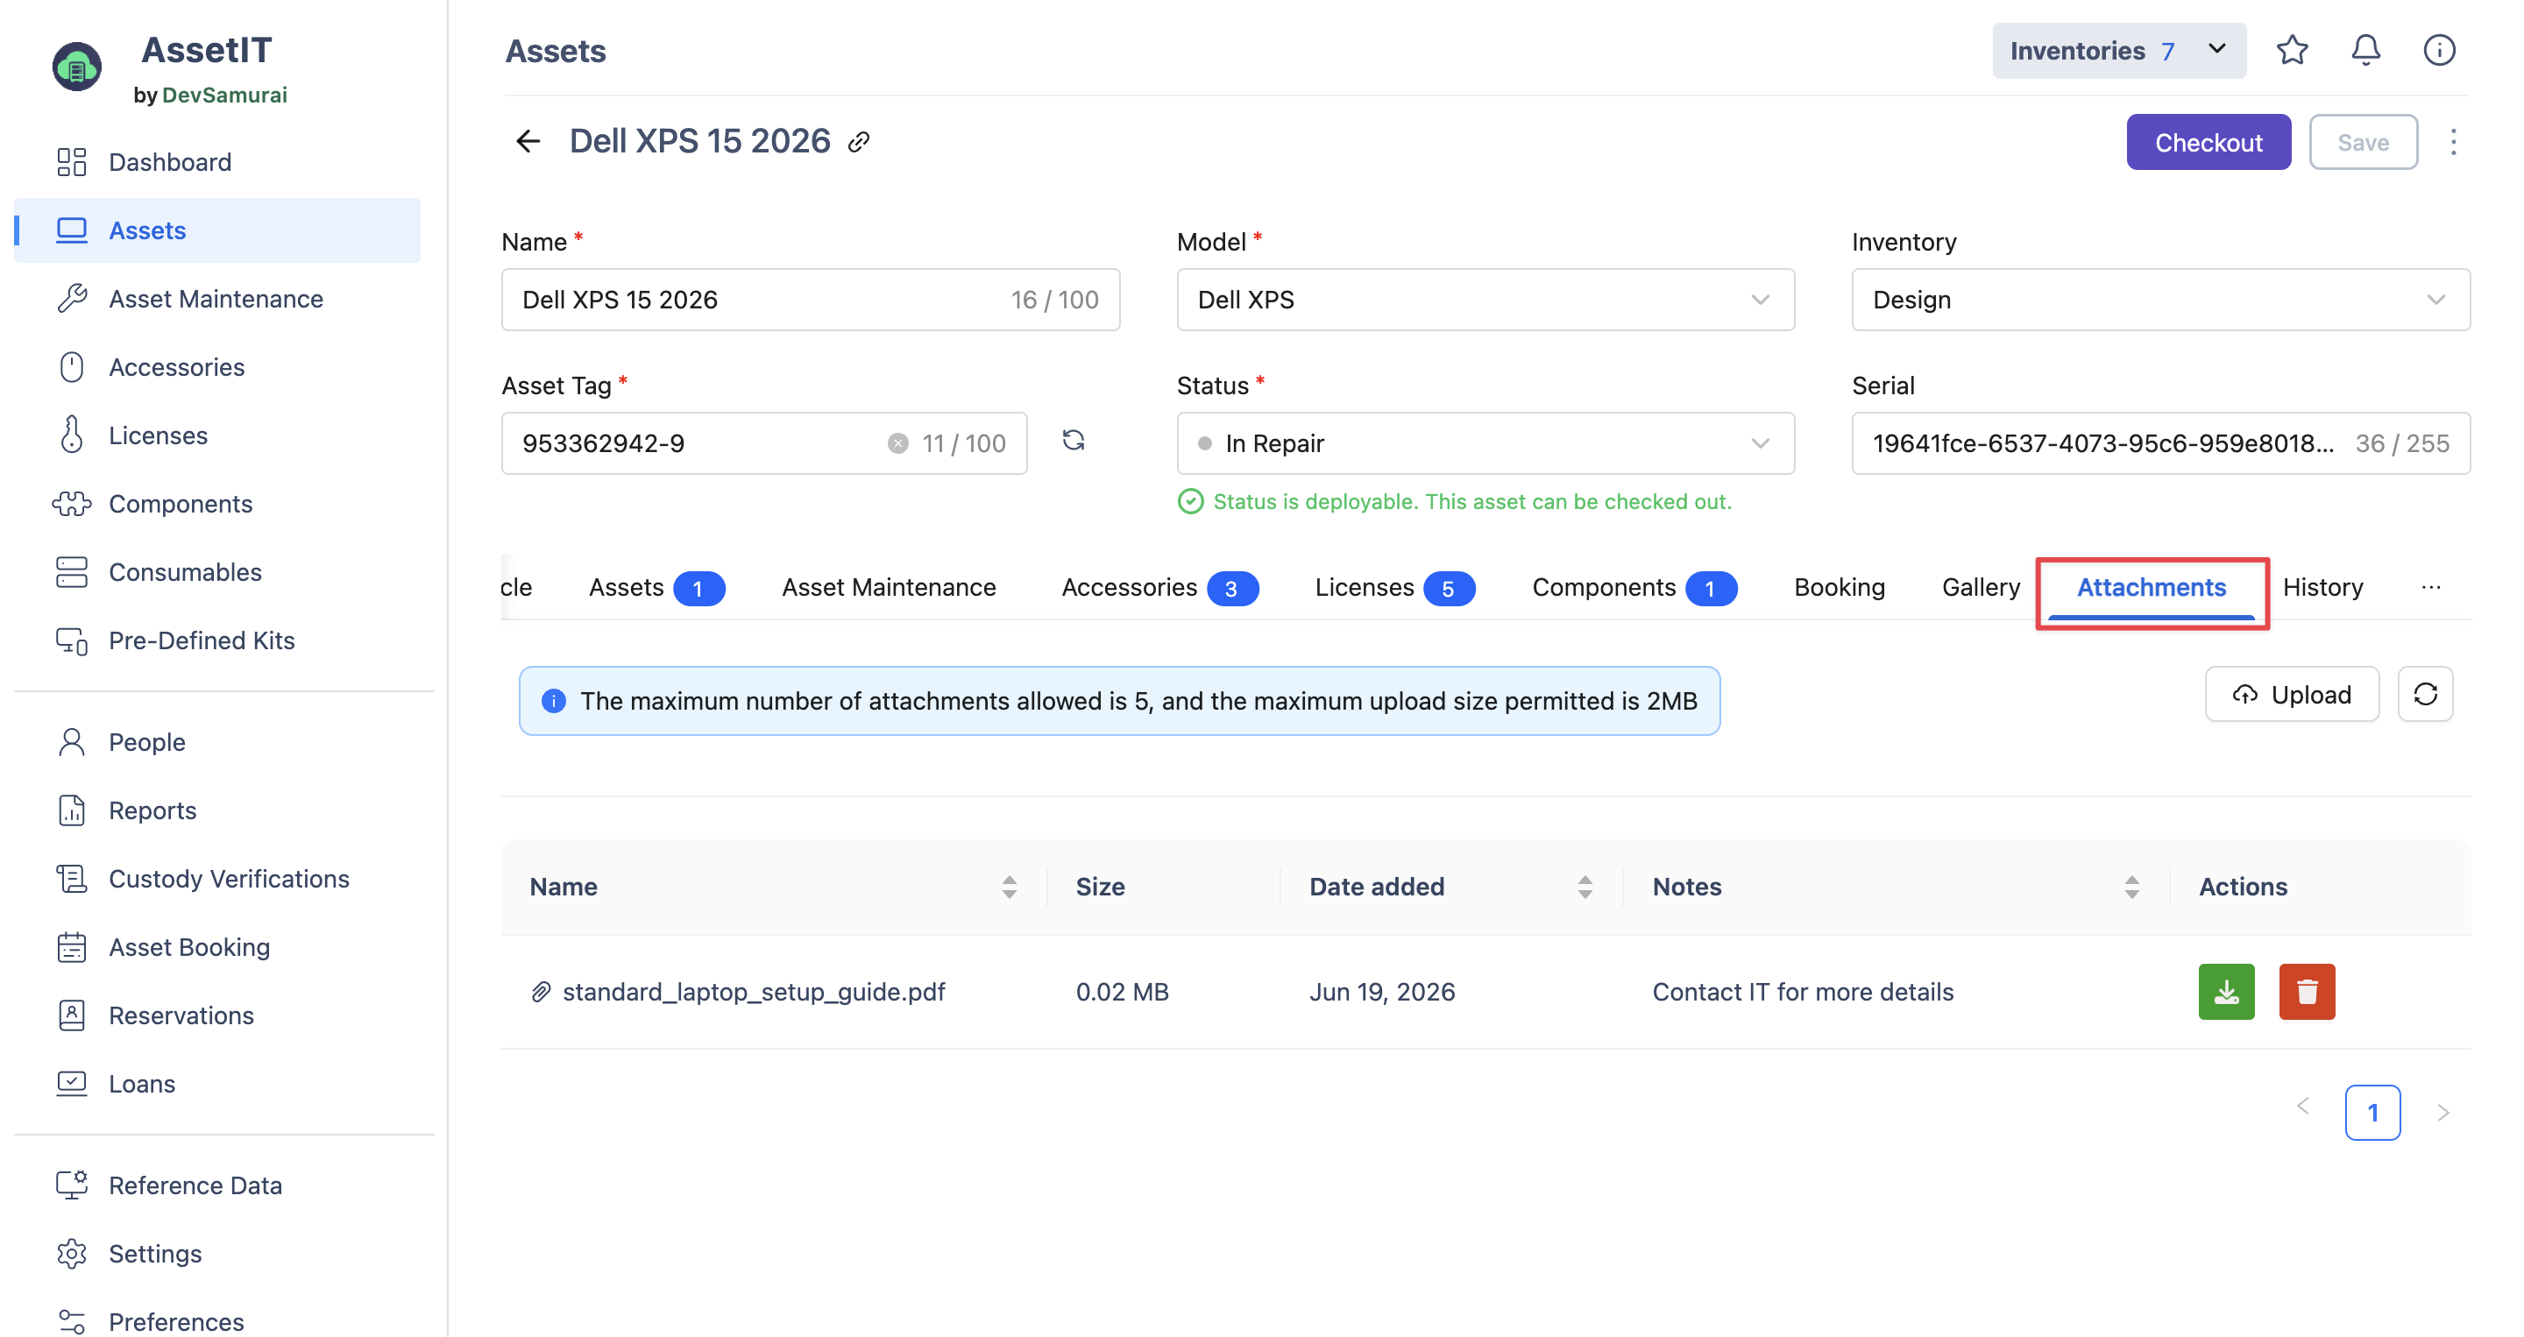Click into the Asset Tag input field
This screenshot has height=1337, width=2524.
[x=764, y=443]
